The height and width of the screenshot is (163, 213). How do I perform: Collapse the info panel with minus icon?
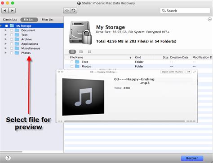click(x=210, y=19)
